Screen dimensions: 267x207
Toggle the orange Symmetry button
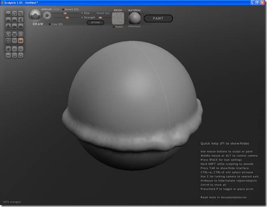coord(21,41)
